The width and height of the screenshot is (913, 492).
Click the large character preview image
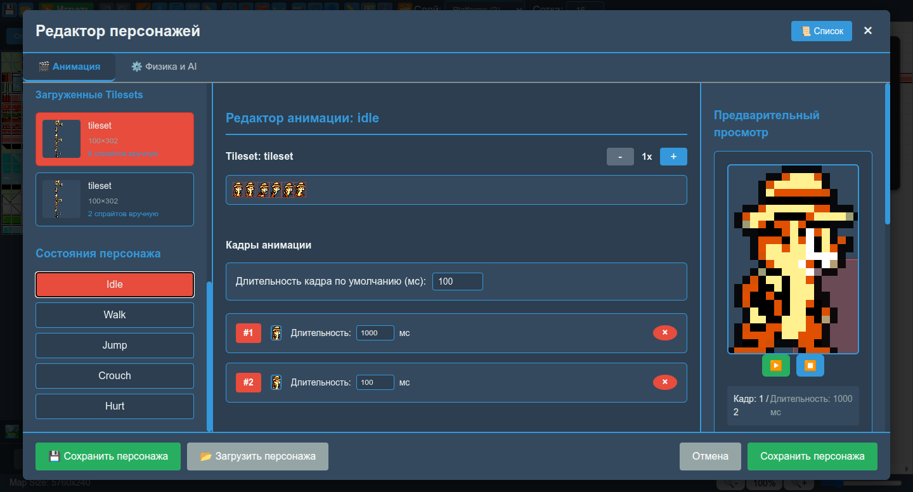tap(793, 259)
